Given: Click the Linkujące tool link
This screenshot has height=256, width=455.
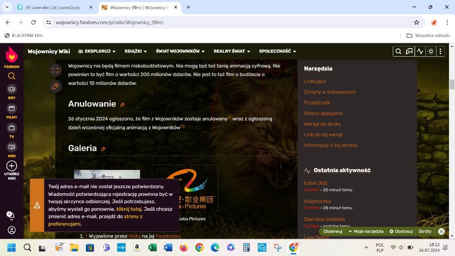Looking at the screenshot, I should [x=315, y=81].
